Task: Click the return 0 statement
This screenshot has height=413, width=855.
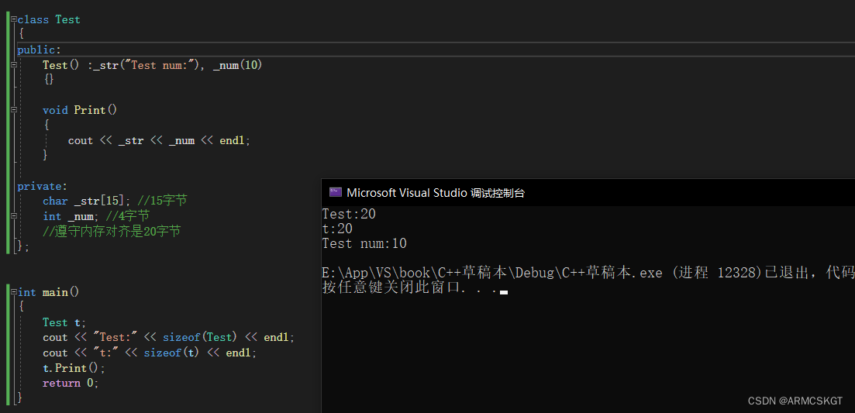Action: click(71, 383)
